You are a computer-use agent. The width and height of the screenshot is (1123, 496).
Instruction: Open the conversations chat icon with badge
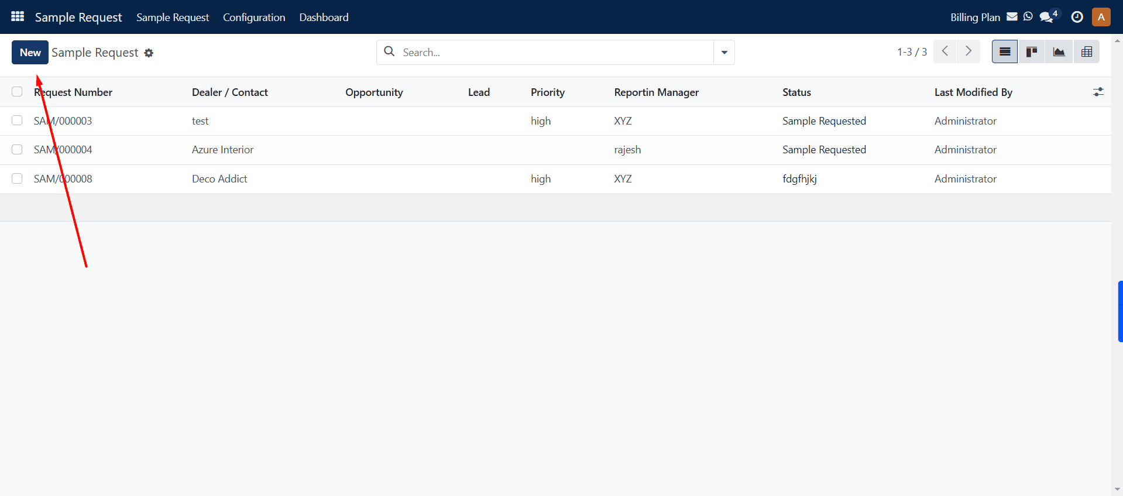(1048, 16)
